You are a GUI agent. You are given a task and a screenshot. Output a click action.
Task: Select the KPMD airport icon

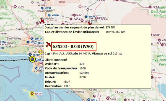pos(49,15)
